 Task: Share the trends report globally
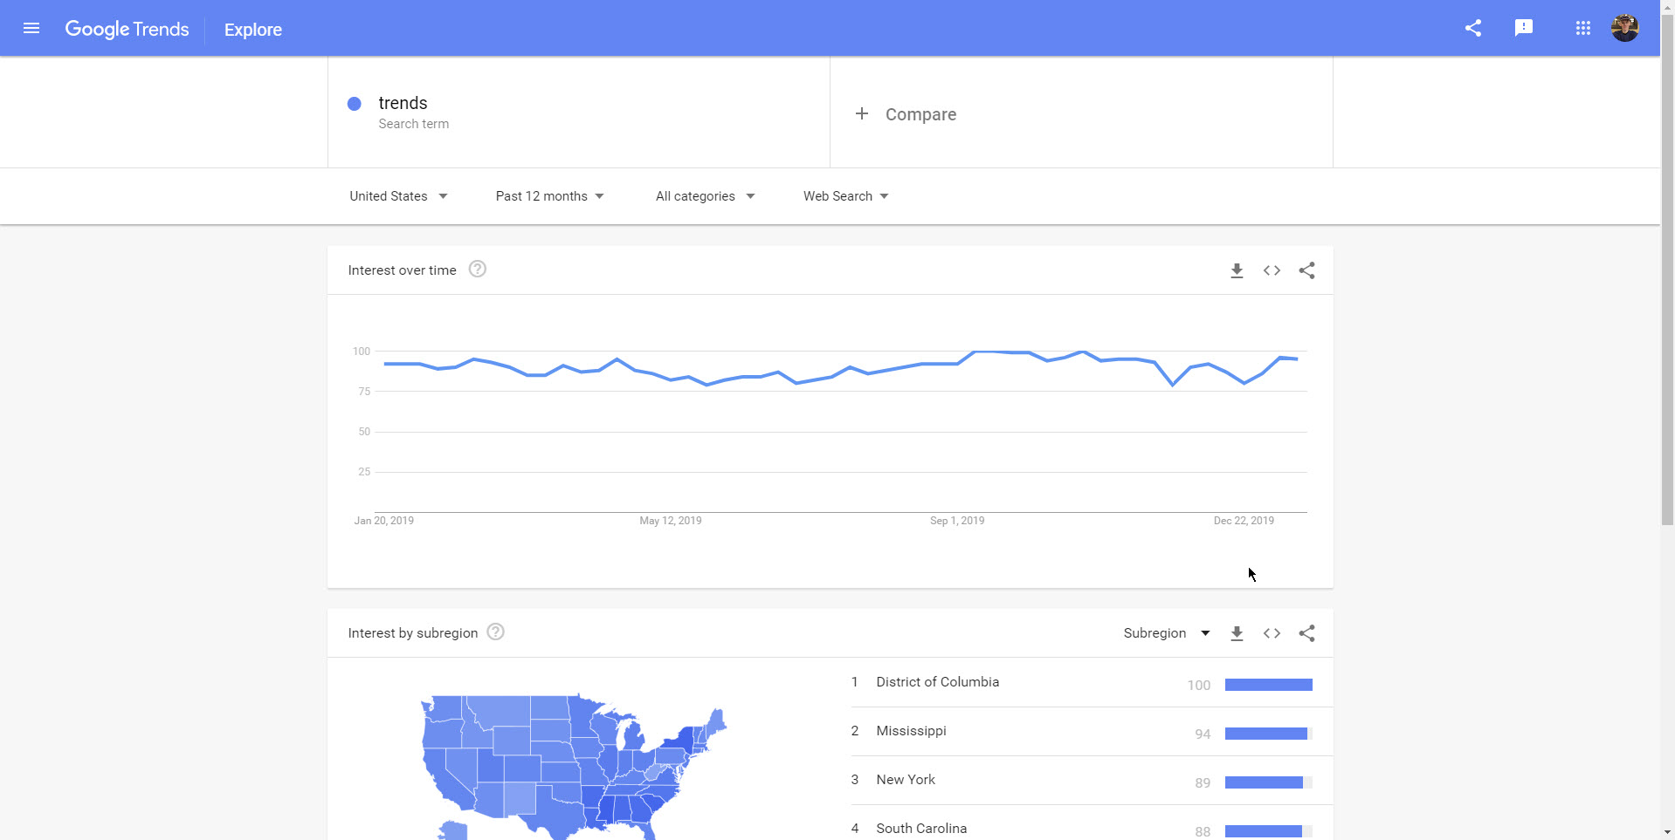[1473, 28]
